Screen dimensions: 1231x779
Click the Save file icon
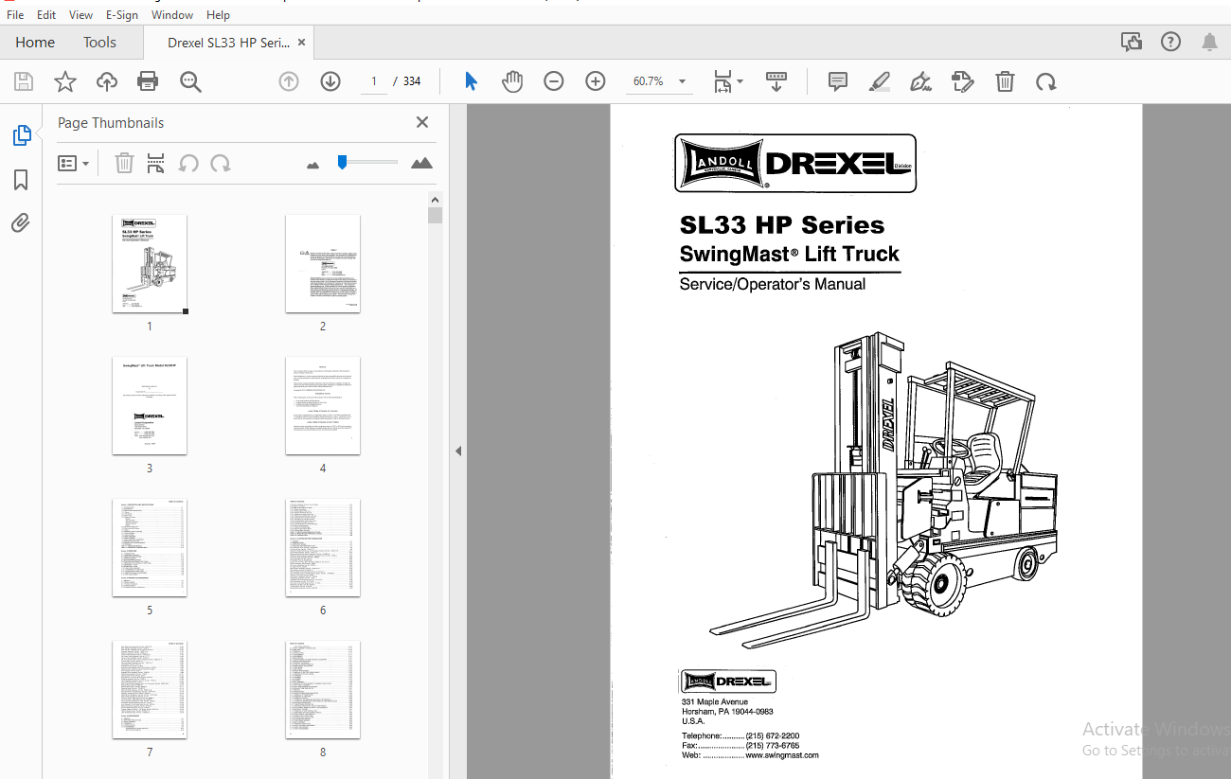[x=24, y=82]
